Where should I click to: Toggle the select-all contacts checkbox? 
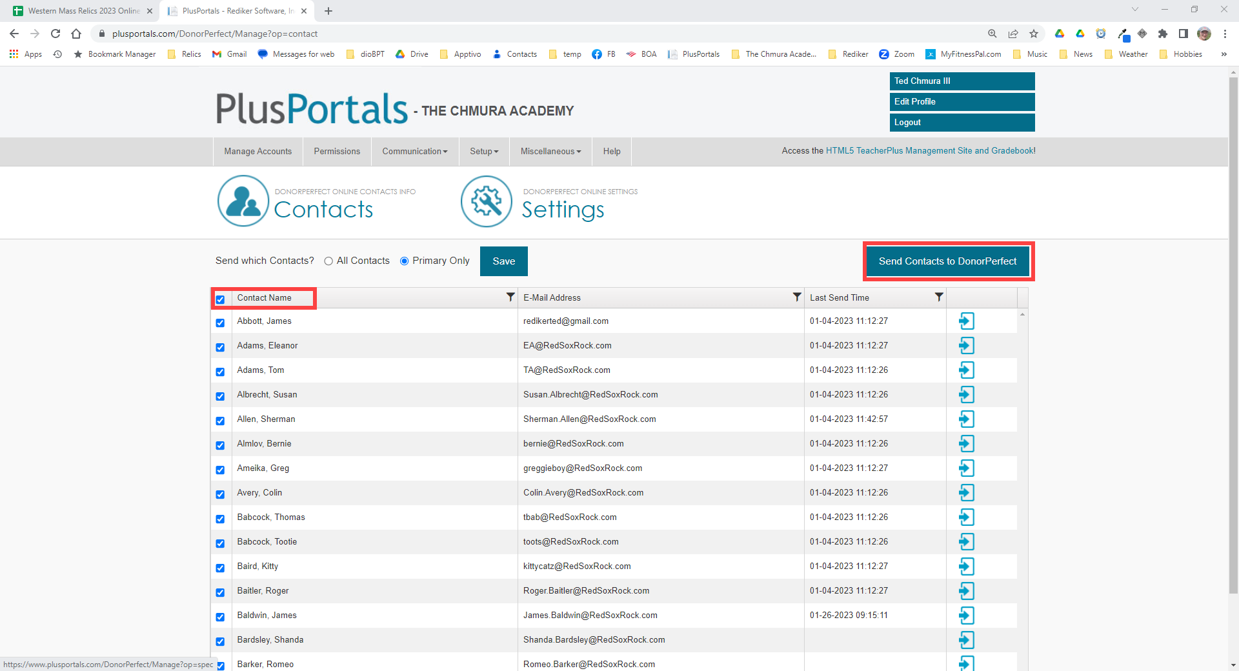click(220, 299)
